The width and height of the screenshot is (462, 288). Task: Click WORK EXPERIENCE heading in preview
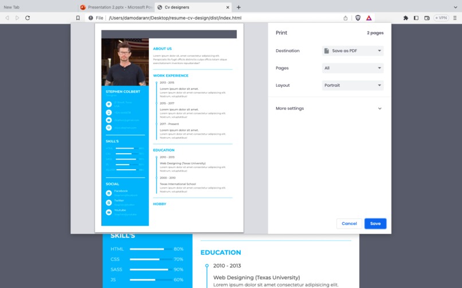[x=171, y=75]
